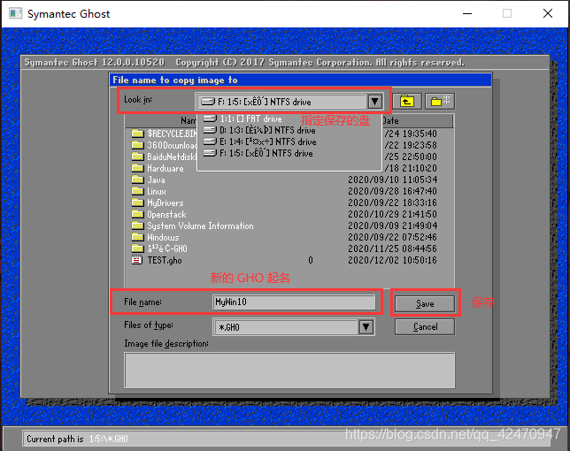Click the date 2020/12/02 10:50:16
Viewport: 570px width, 451px height.
393,260
